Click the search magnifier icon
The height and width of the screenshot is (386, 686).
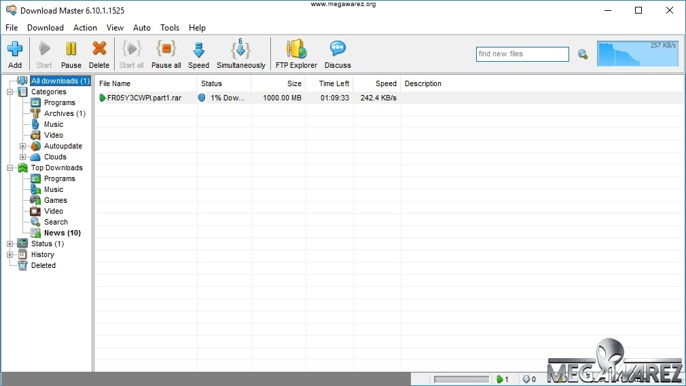pyautogui.click(x=583, y=54)
